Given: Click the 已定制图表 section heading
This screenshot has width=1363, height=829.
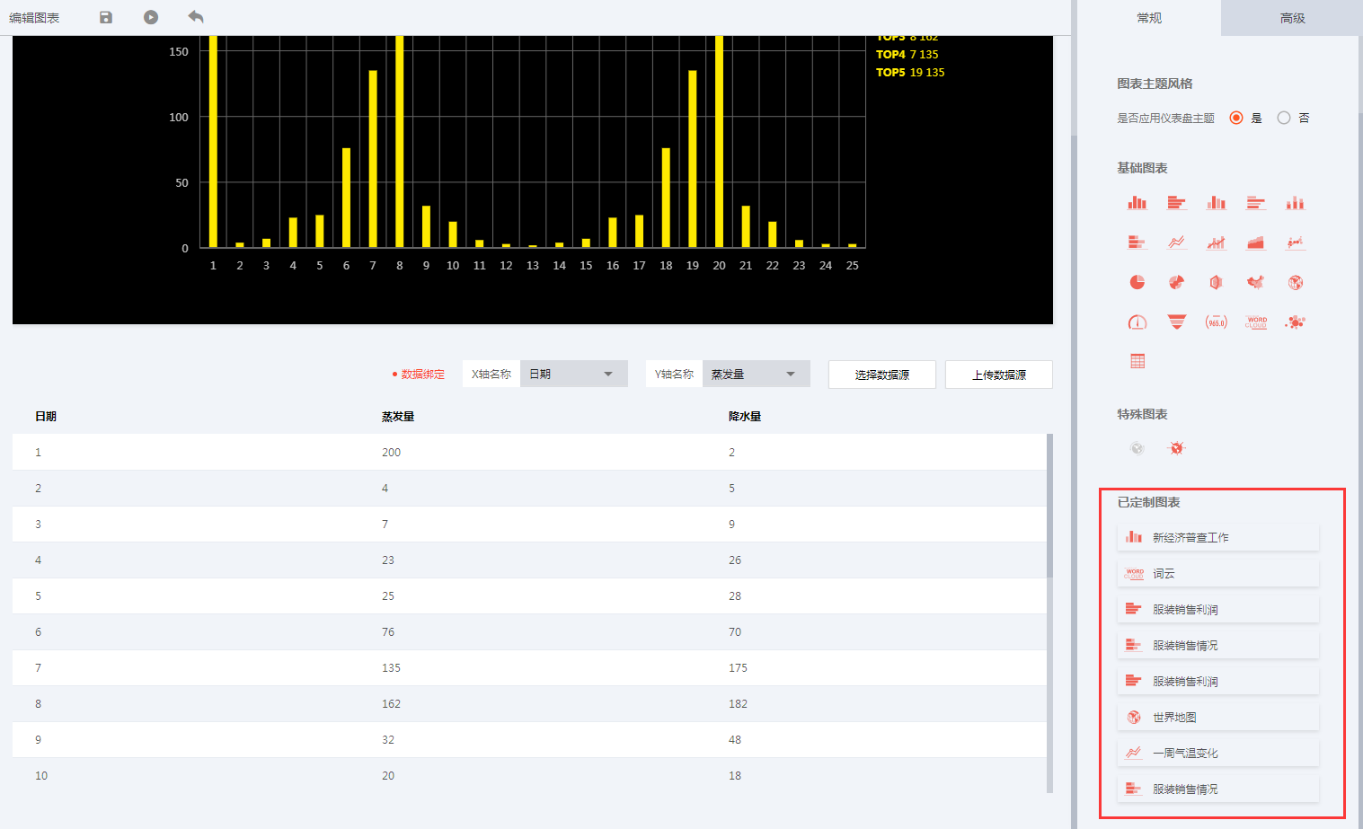Looking at the screenshot, I should (x=1148, y=502).
